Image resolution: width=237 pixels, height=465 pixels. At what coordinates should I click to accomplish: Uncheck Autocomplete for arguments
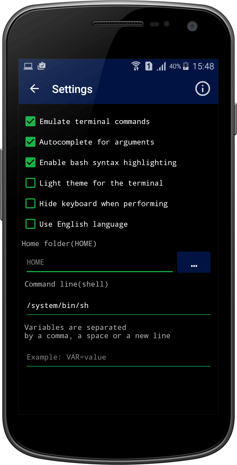click(30, 142)
